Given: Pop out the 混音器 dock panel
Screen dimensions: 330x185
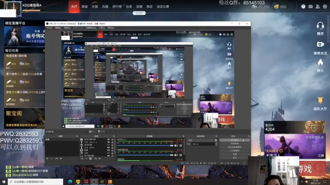Looking at the screenshot, I should click(184, 136).
